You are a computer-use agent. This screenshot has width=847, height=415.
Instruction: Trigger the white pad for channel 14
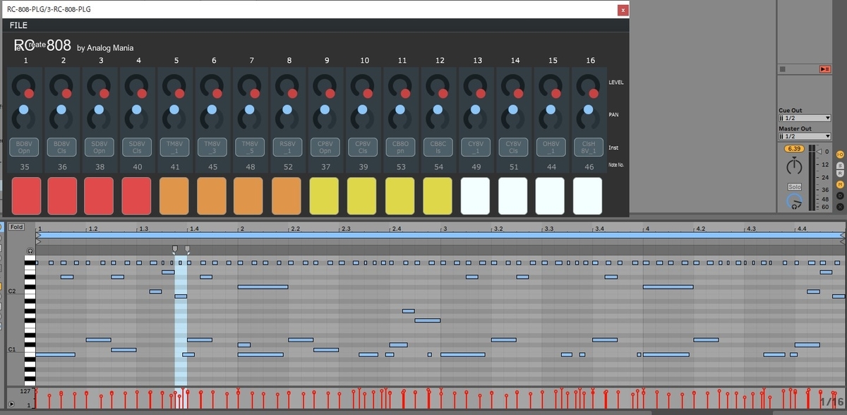[x=512, y=196]
